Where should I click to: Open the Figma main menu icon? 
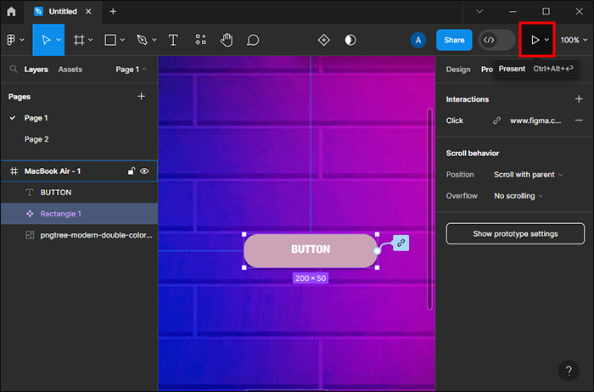(12, 40)
